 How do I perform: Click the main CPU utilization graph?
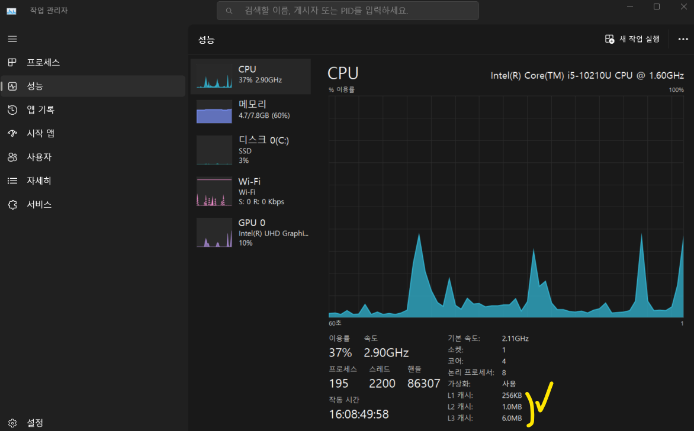(x=506, y=206)
